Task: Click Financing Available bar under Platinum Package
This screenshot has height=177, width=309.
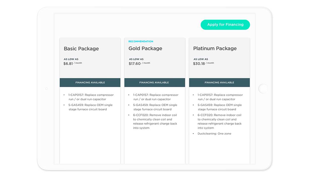Action: point(219,82)
